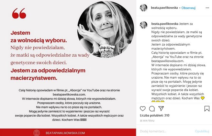Like the post with the heart icon

click(143, 108)
